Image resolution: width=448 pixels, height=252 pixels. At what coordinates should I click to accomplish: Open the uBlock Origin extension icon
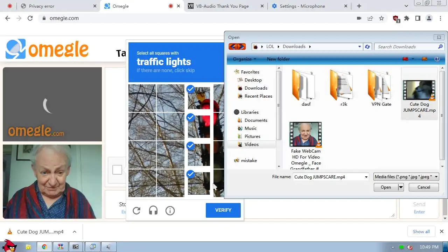click(396, 19)
